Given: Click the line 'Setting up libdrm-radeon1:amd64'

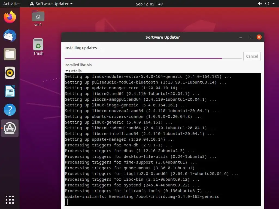Looking at the screenshot, I should coord(141,128).
